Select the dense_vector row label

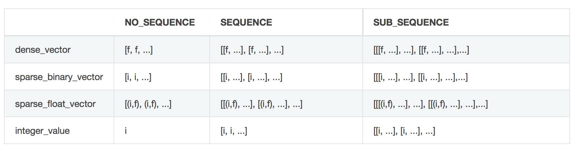(43, 50)
